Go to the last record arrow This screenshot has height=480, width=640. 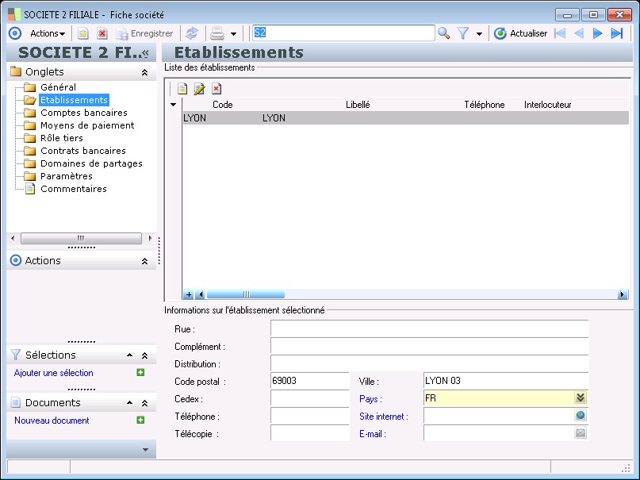click(x=616, y=33)
